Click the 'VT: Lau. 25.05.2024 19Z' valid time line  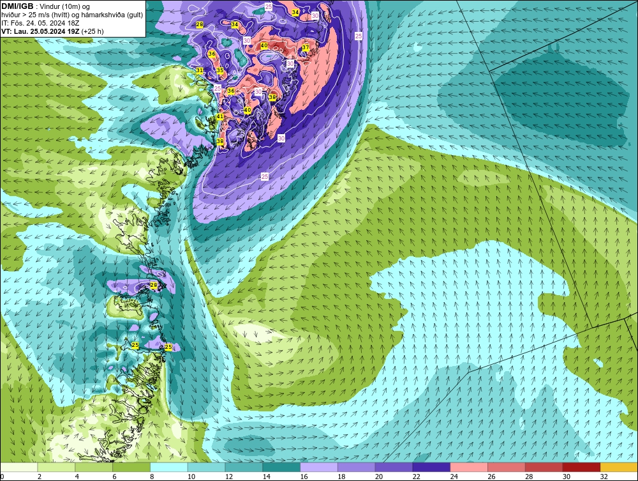pyautogui.click(x=40, y=31)
